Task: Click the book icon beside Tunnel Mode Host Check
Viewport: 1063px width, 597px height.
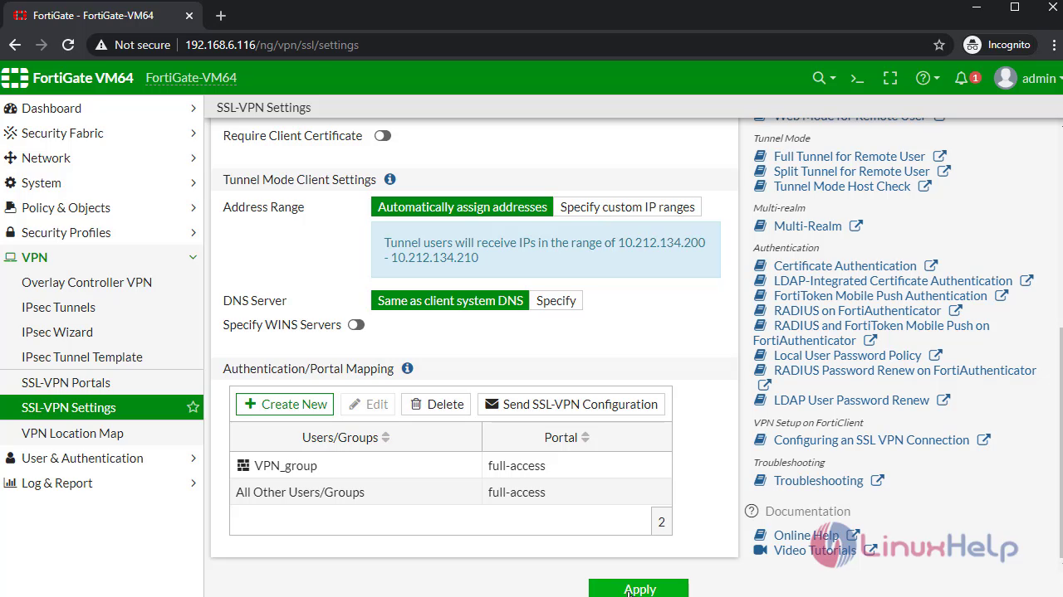Action: click(x=760, y=187)
